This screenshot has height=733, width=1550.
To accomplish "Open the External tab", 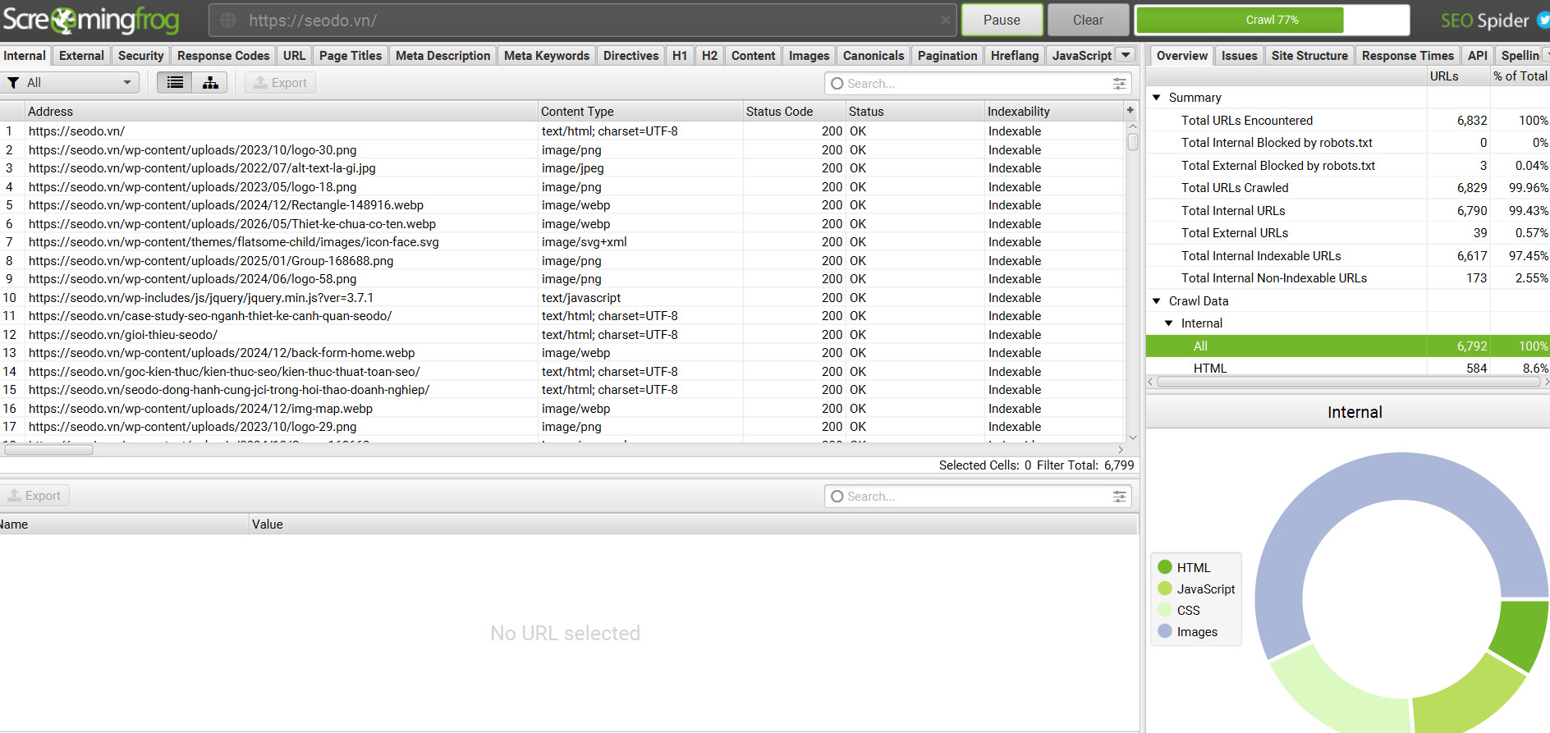I will (x=81, y=56).
